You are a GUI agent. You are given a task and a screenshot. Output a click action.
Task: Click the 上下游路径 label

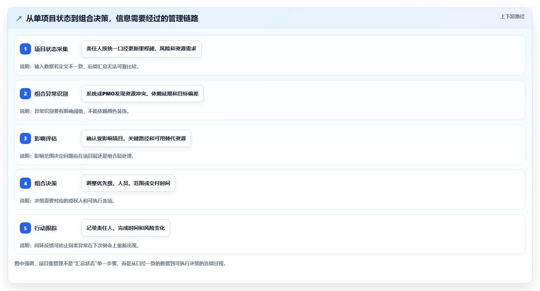pos(512,16)
